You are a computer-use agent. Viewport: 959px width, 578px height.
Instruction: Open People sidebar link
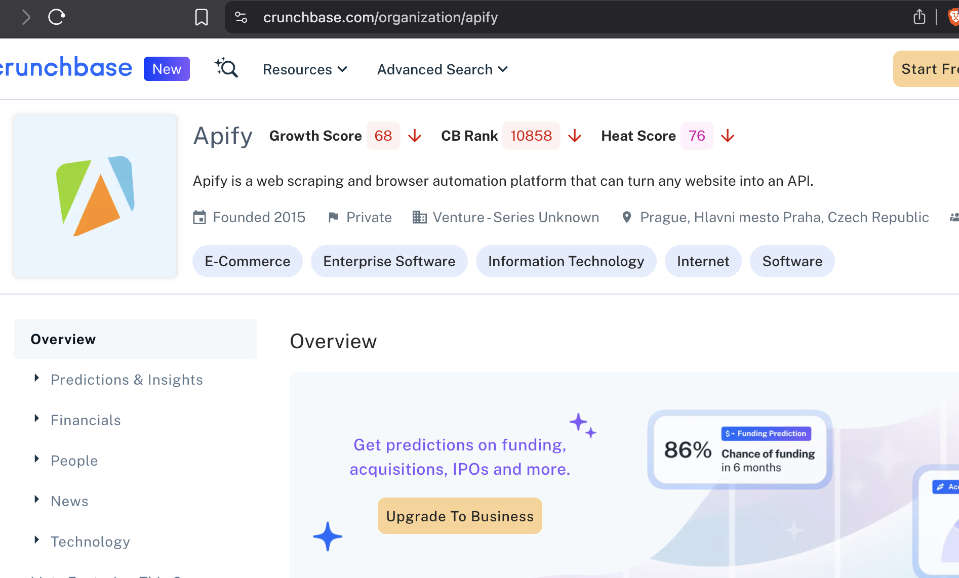tap(74, 461)
